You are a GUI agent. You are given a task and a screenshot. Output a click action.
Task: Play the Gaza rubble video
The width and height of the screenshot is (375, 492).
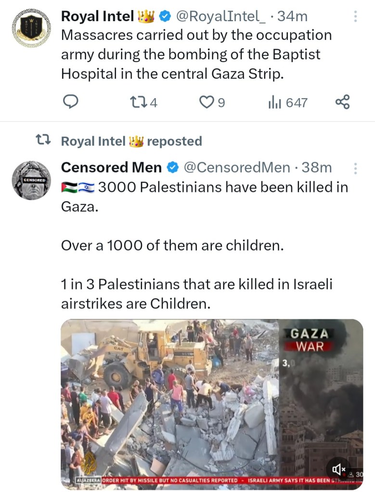[212, 404]
